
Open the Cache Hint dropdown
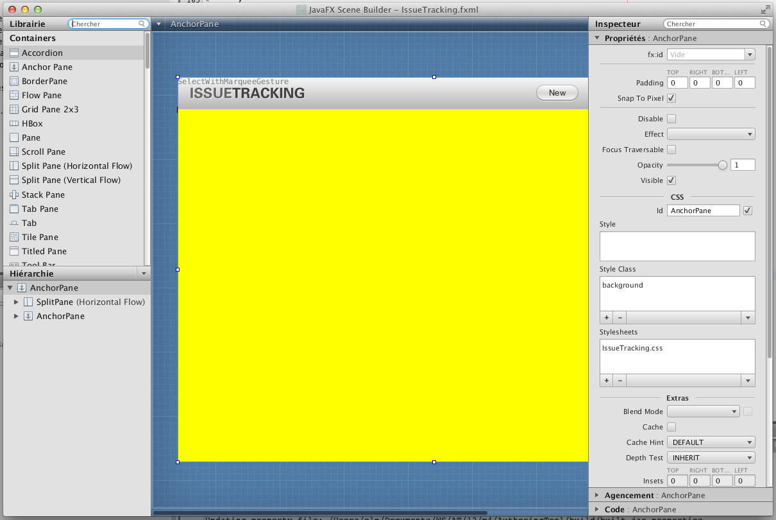(711, 442)
